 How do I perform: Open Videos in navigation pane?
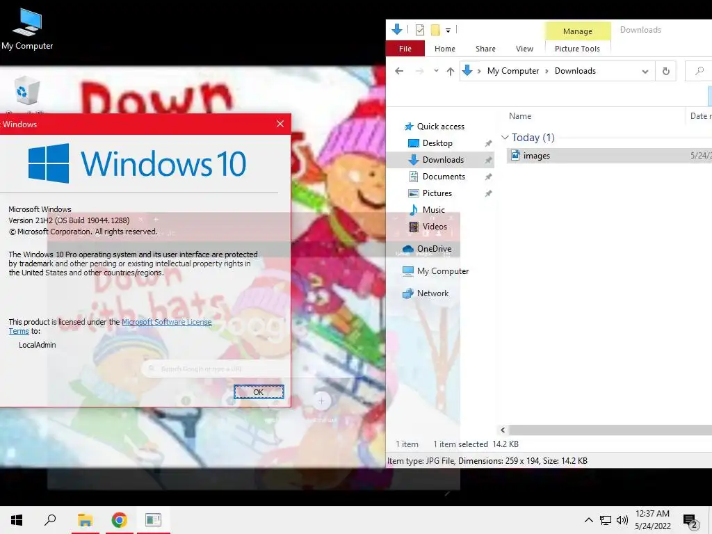(x=435, y=226)
